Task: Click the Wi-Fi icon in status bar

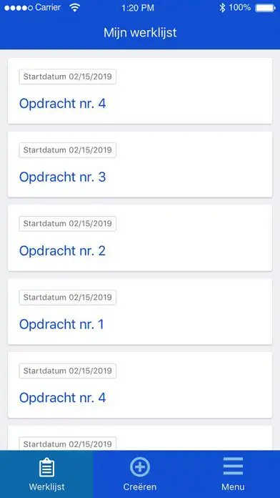Action: click(75, 8)
